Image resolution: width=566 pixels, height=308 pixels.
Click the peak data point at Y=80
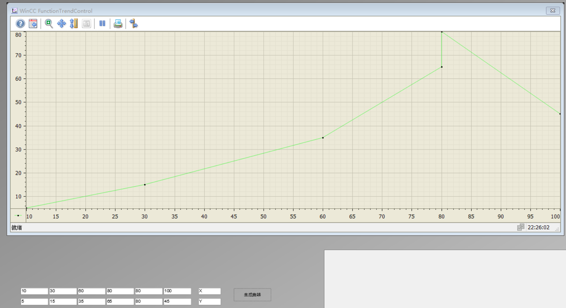442,32
